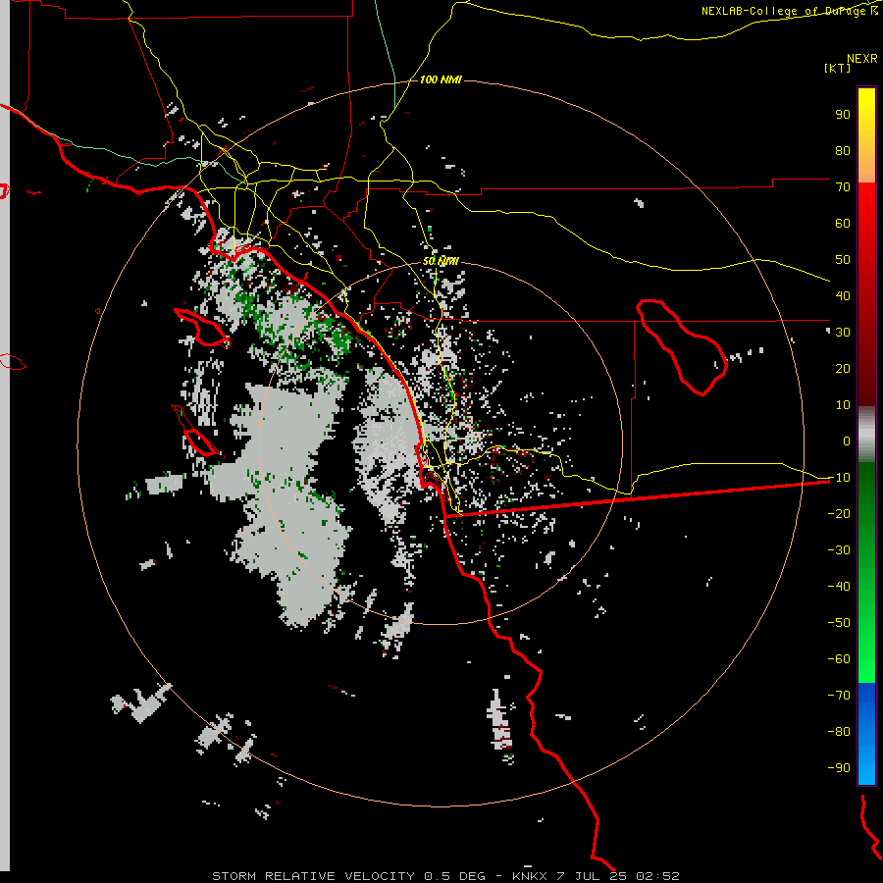Click the 0 value on velocity scale

tap(847, 441)
